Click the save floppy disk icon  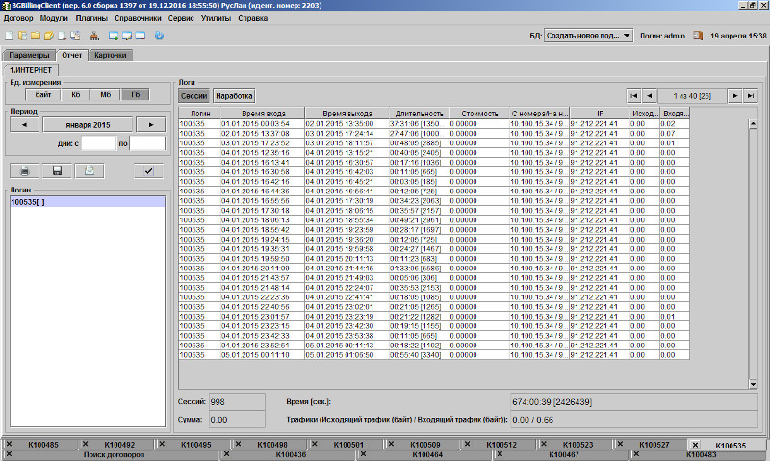click(x=58, y=170)
